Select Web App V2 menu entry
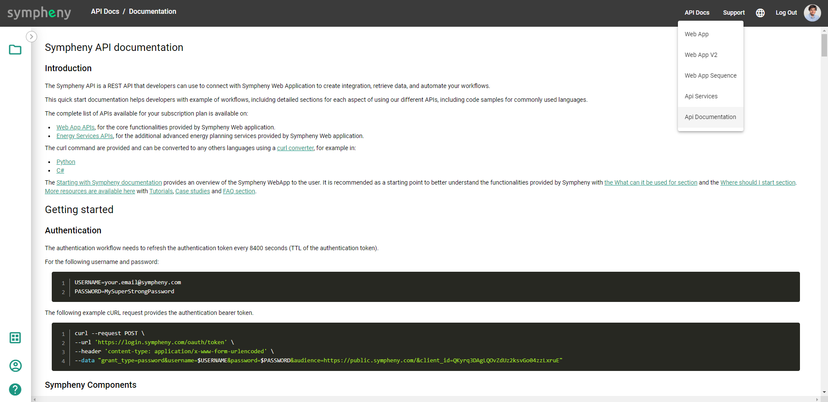Viewport: 828px width, 402px height. click(x=701, y=55)
